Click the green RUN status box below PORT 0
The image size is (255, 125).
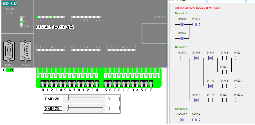10,70
